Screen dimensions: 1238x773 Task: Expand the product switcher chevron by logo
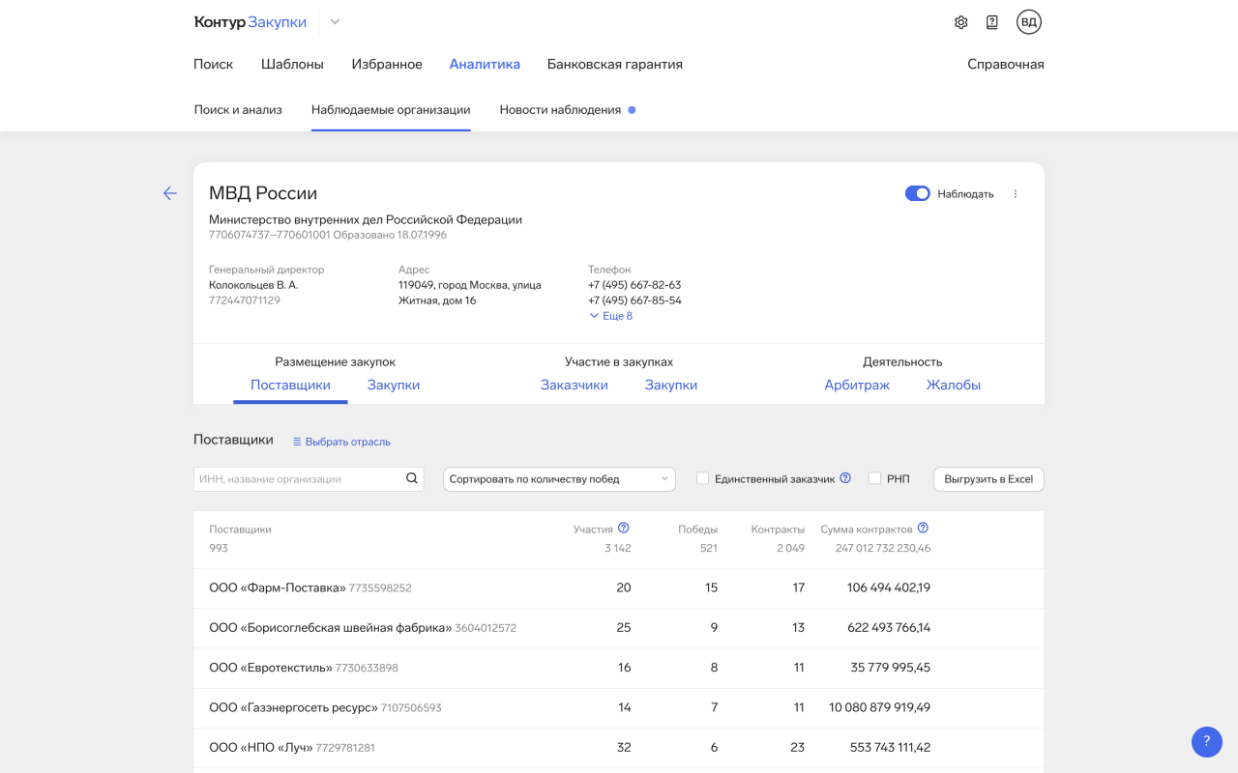tap(335, 22)
